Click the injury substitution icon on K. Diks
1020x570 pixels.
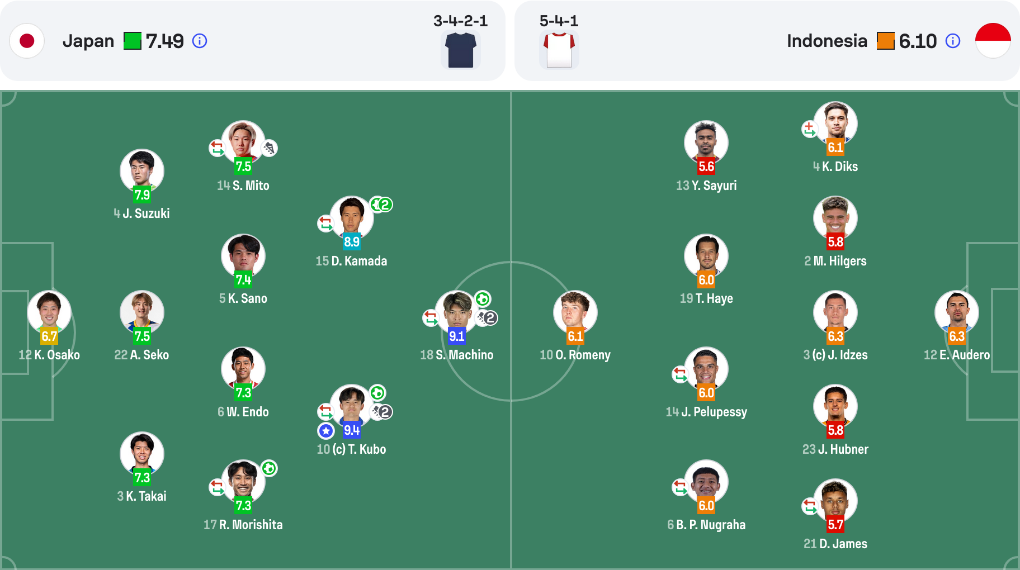809,129
